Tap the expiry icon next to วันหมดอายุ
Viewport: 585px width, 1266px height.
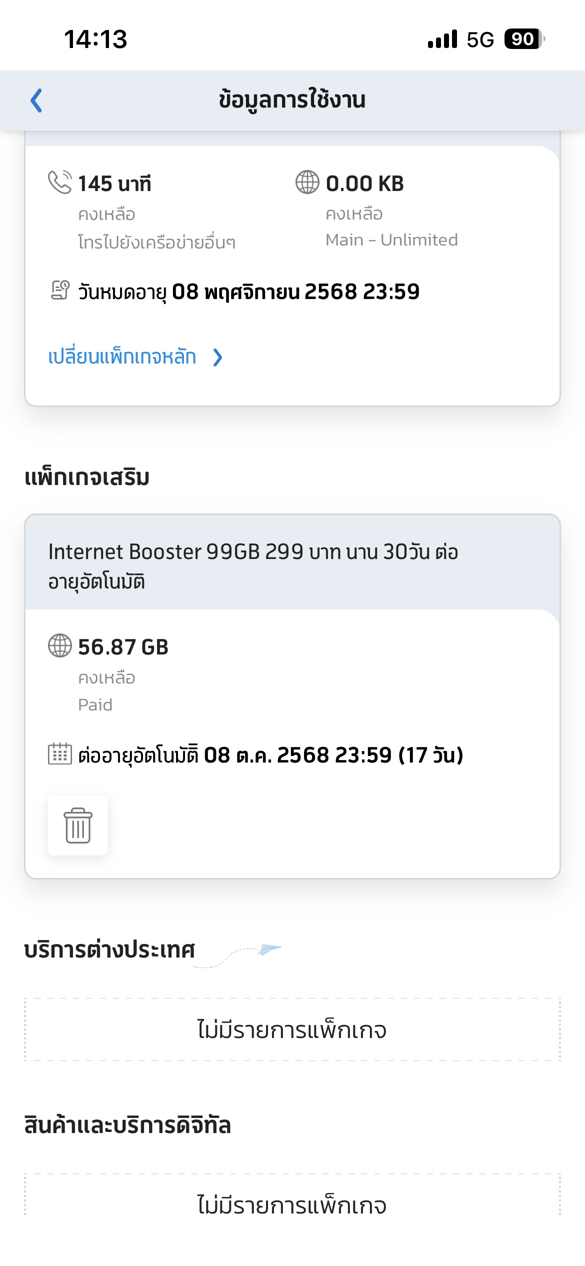60,290
